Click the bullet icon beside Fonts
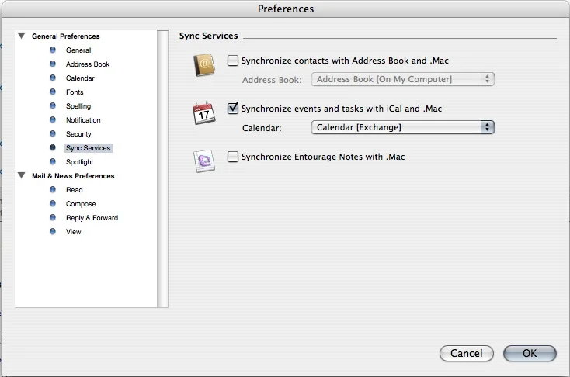570x377 pixels. [53, 92]
